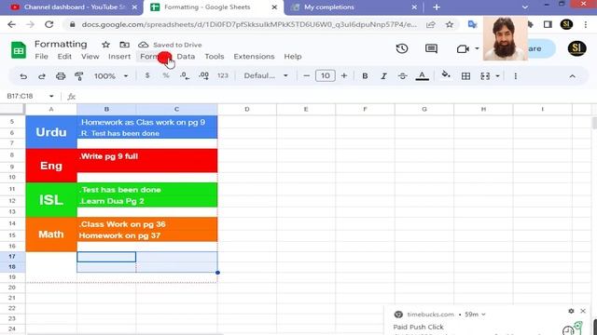Open the Edit menu
The width and height of the screenshot is (597, 335).
(x=64, y=56)
